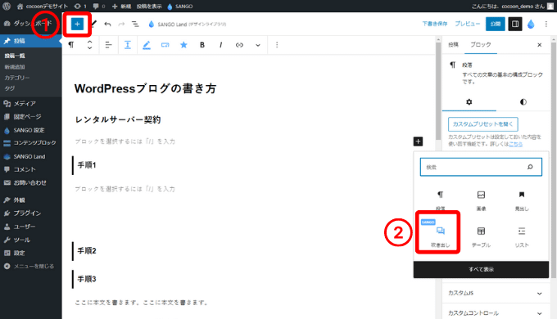Screen dimensions: 557x319
Task: Open cocoonデモサイト site link
Action: 43,6
